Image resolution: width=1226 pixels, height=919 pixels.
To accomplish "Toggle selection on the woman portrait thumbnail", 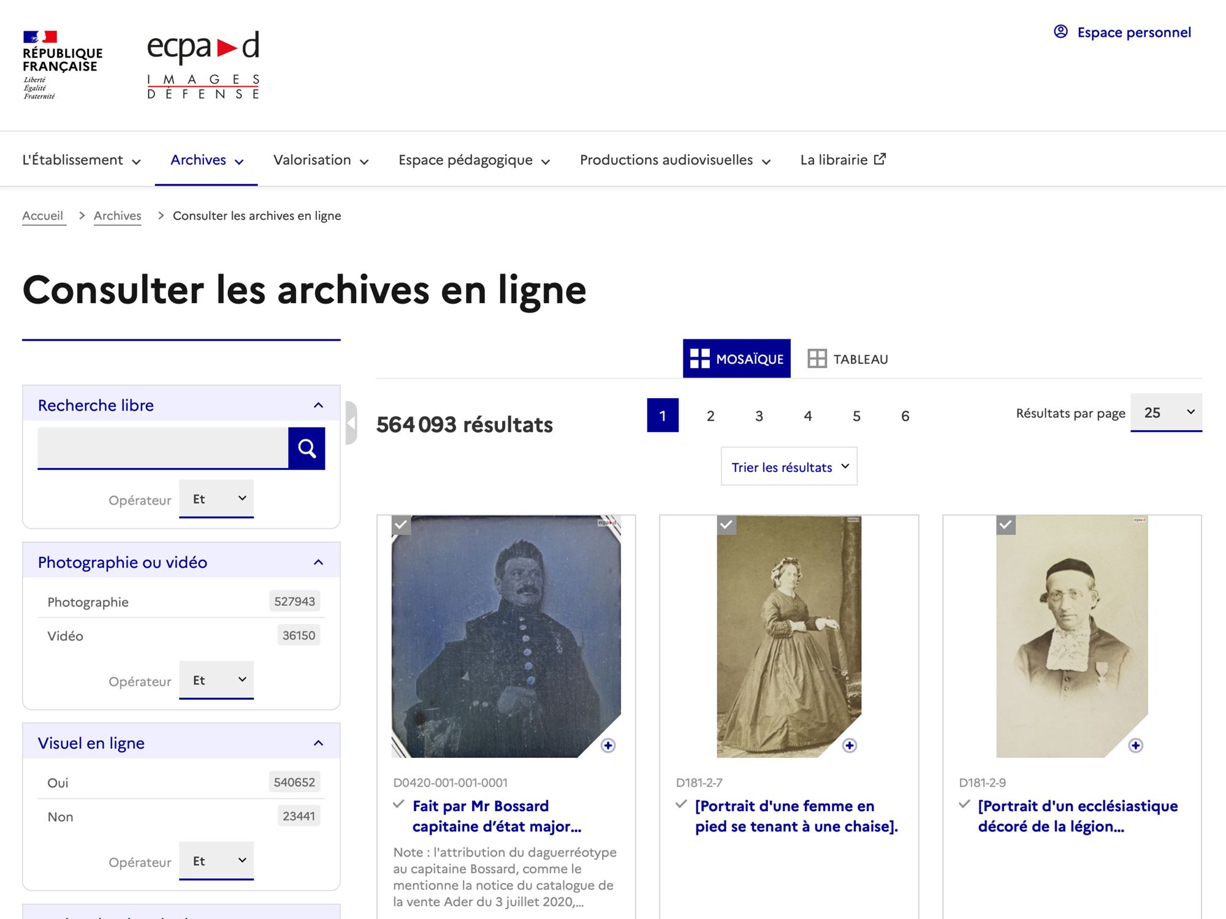I will click(726, 524).
